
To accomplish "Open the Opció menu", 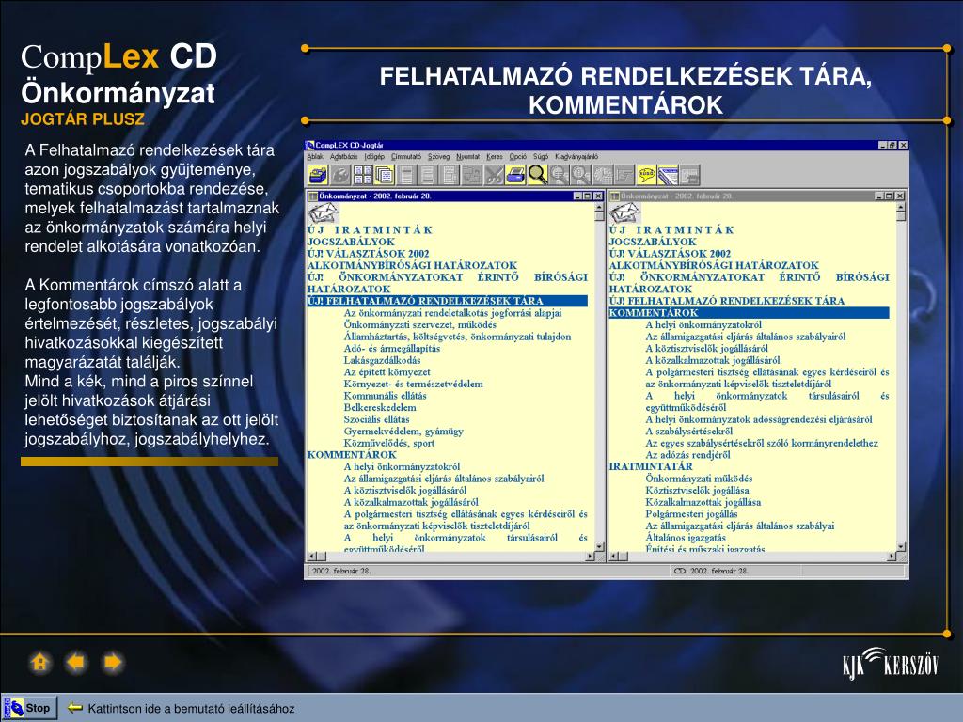I will [x=518, y=157].
